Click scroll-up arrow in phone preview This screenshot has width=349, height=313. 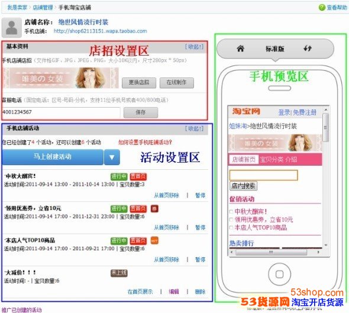(325, 109)
